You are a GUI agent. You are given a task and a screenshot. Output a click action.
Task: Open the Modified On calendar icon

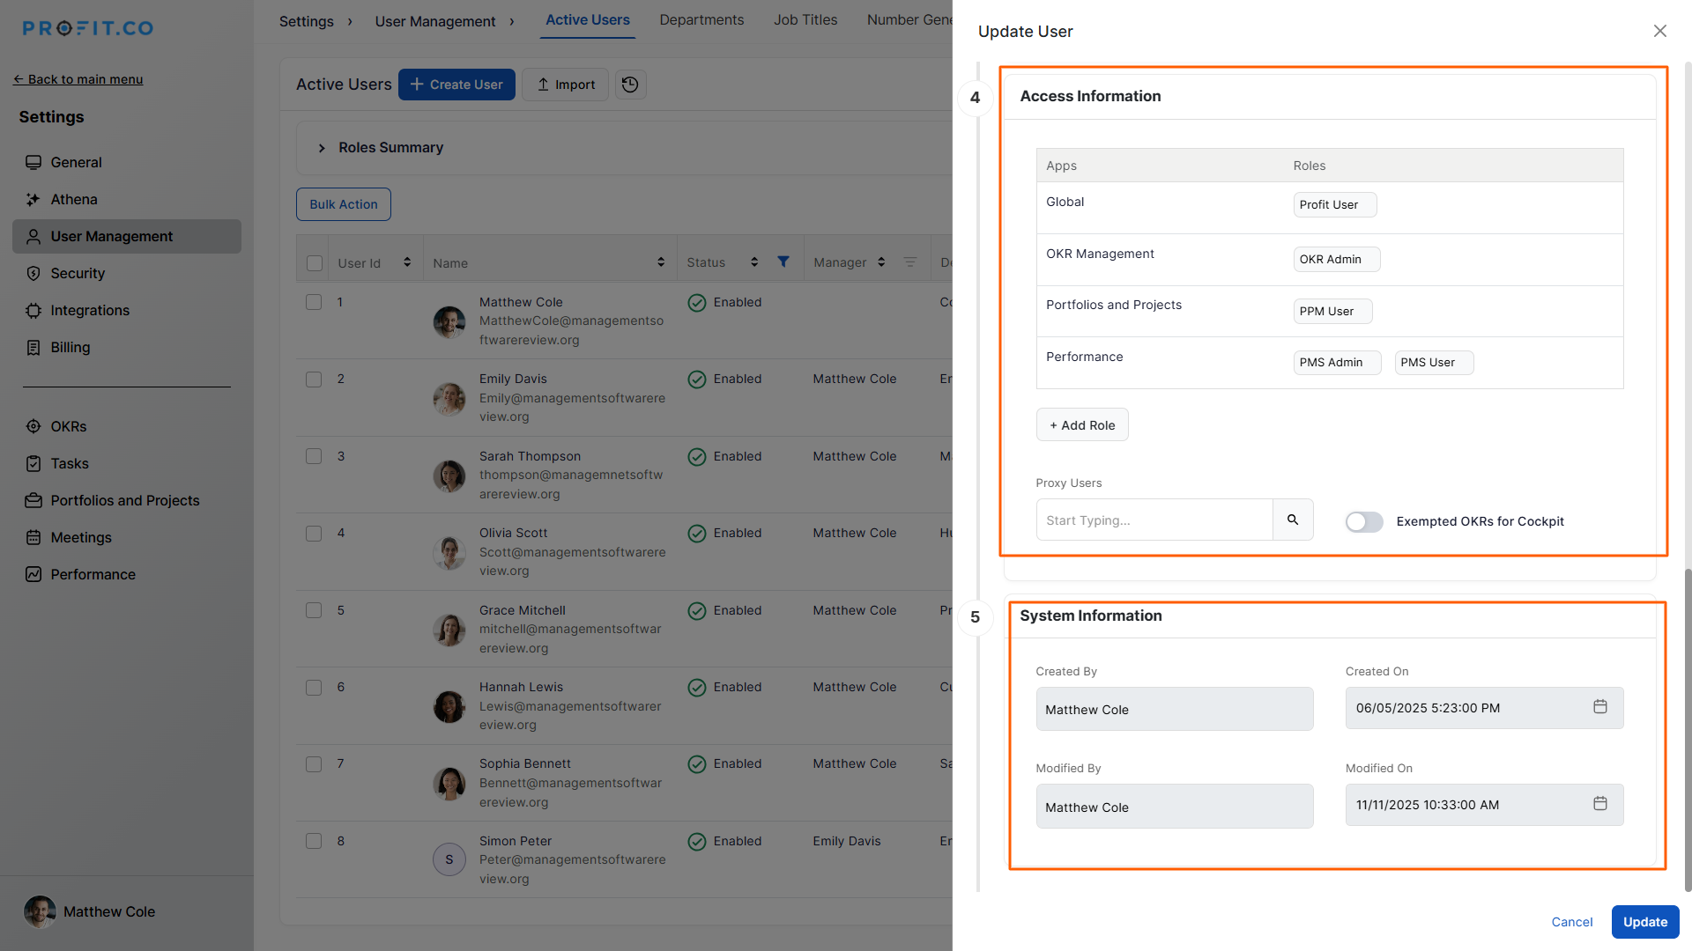1600,804
